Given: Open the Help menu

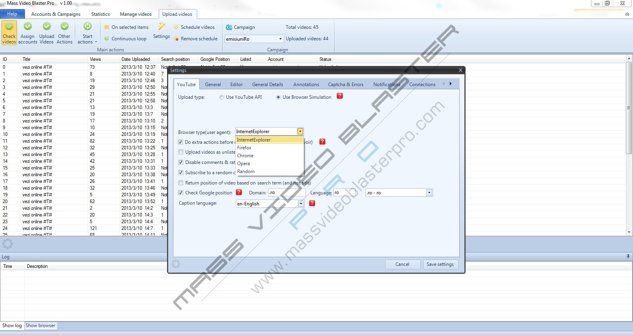Looking at the screenshot, I should (12, 14).
